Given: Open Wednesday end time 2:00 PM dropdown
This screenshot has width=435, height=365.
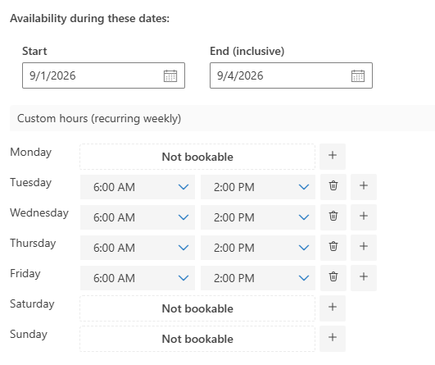Looking at the screenshot, I should tap(258, 217).
